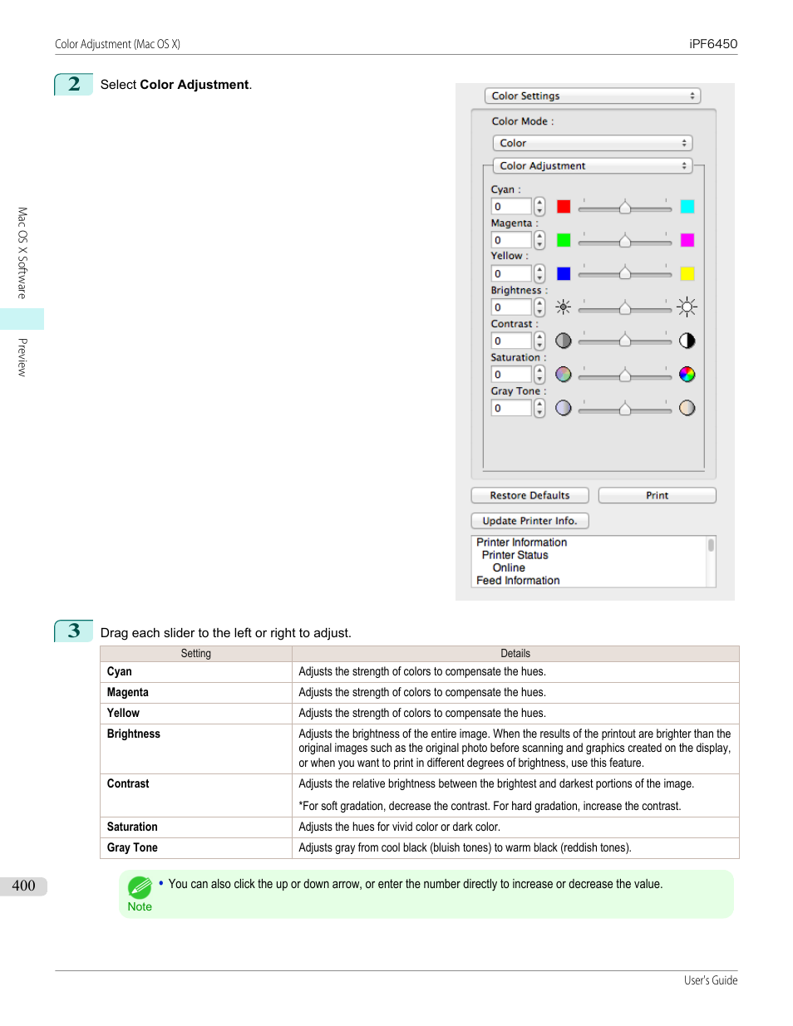Select the Feed Information row
The image size is (793, 1026).
pos(518,581)
